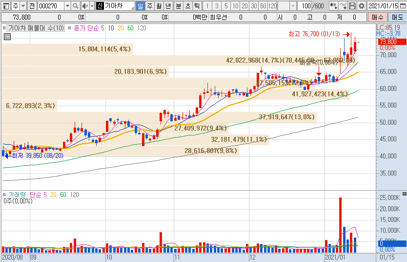This screenshot has height=262, width=407.
Task: Select the 10 interval button
Action: click(235, 6)
